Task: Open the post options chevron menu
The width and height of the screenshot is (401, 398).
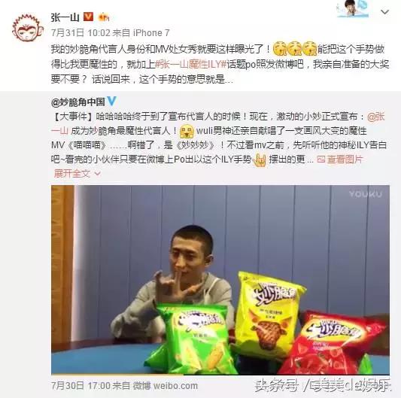Action: tap(384, 12)
